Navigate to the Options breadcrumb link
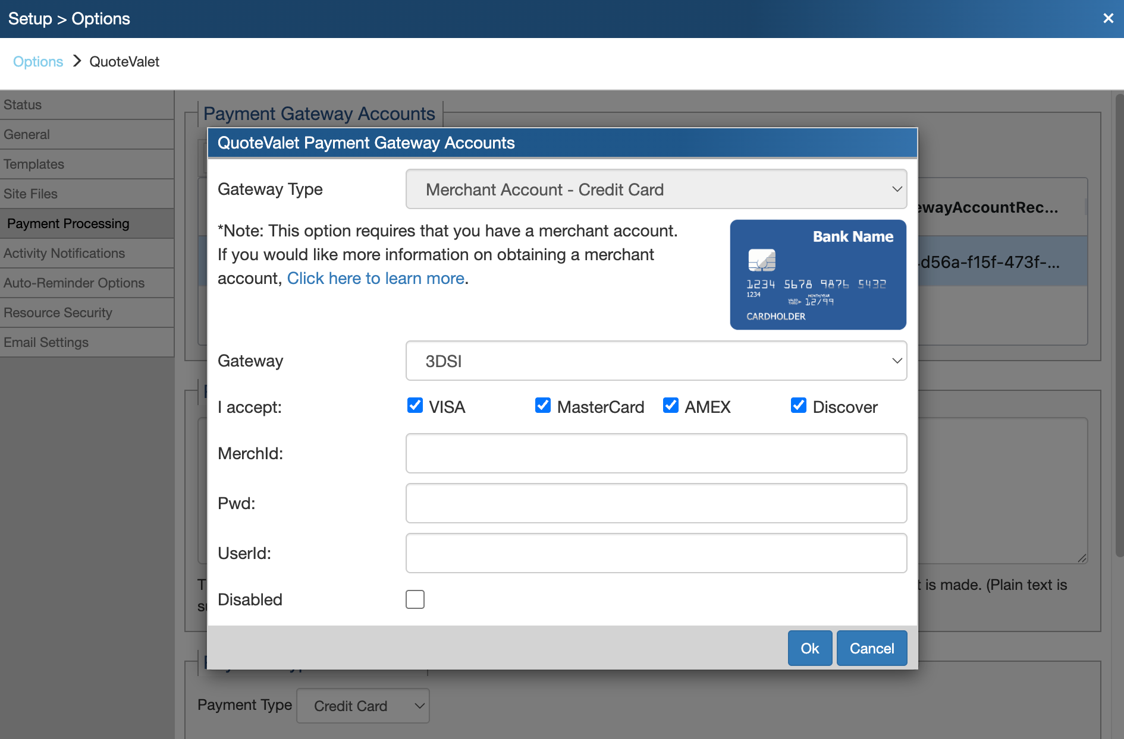 click(x=38, y=62)
